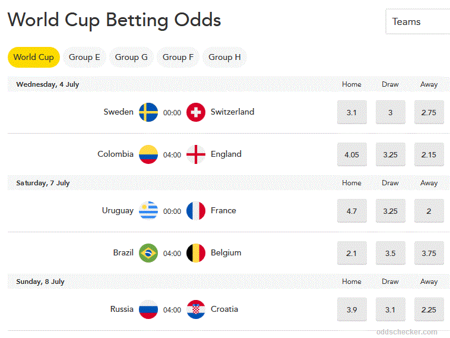The image size is (450, 338).
Task: Click the Switzerland flag icon
Action: 196,112
